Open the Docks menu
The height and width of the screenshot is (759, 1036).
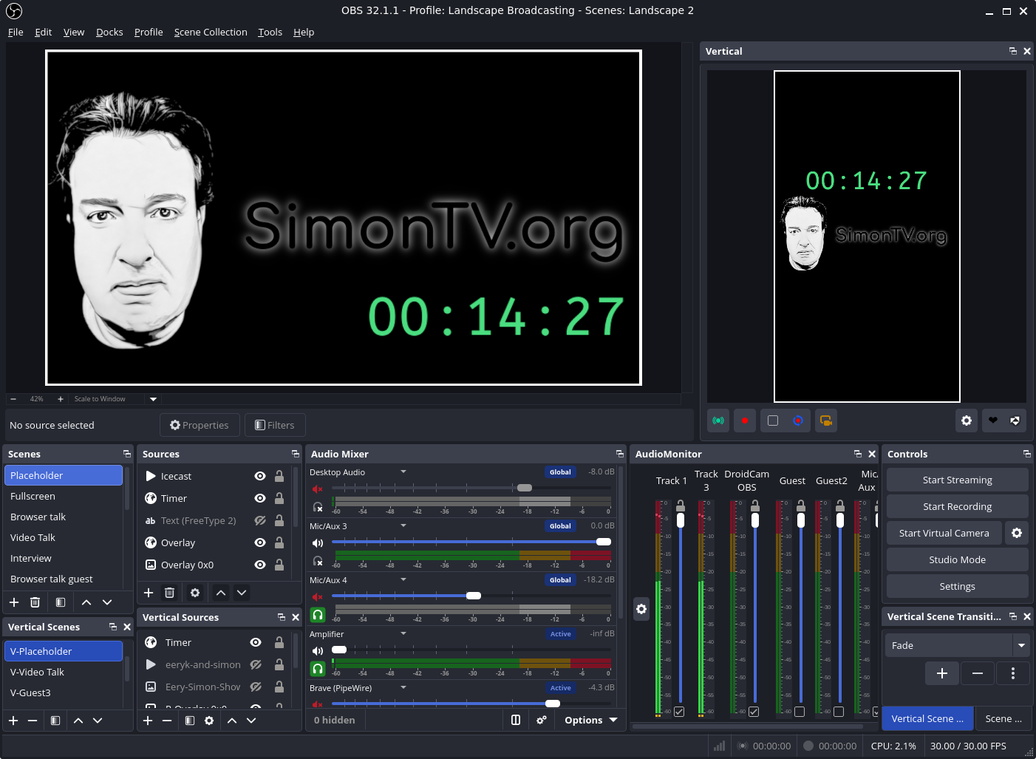109,32
